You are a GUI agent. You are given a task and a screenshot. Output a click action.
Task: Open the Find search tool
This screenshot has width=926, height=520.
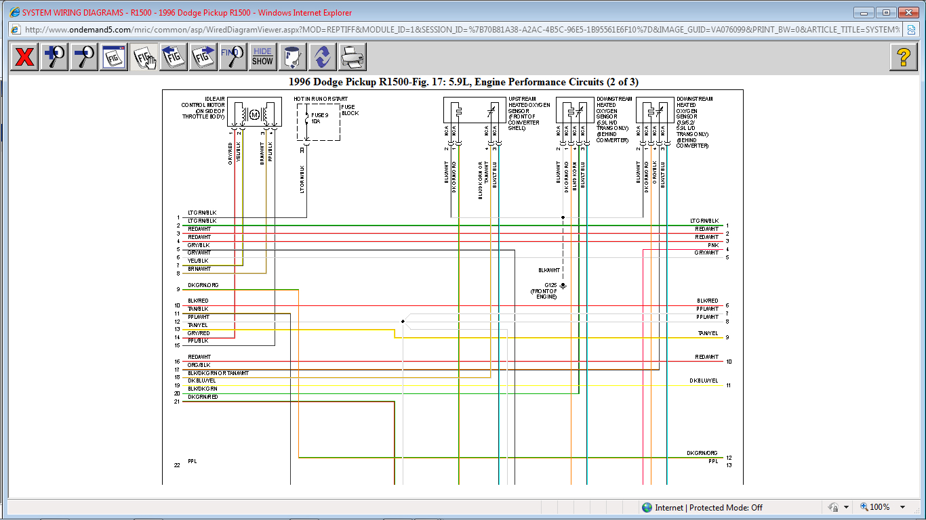coord(233,57)
